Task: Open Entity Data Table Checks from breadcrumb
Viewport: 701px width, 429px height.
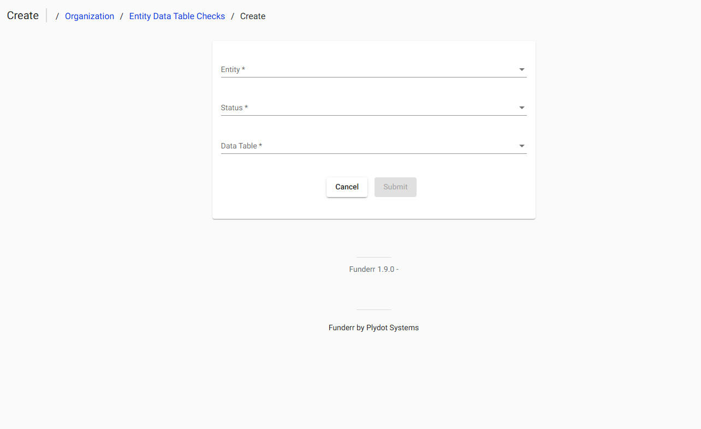Action: (x=177, y=16)
